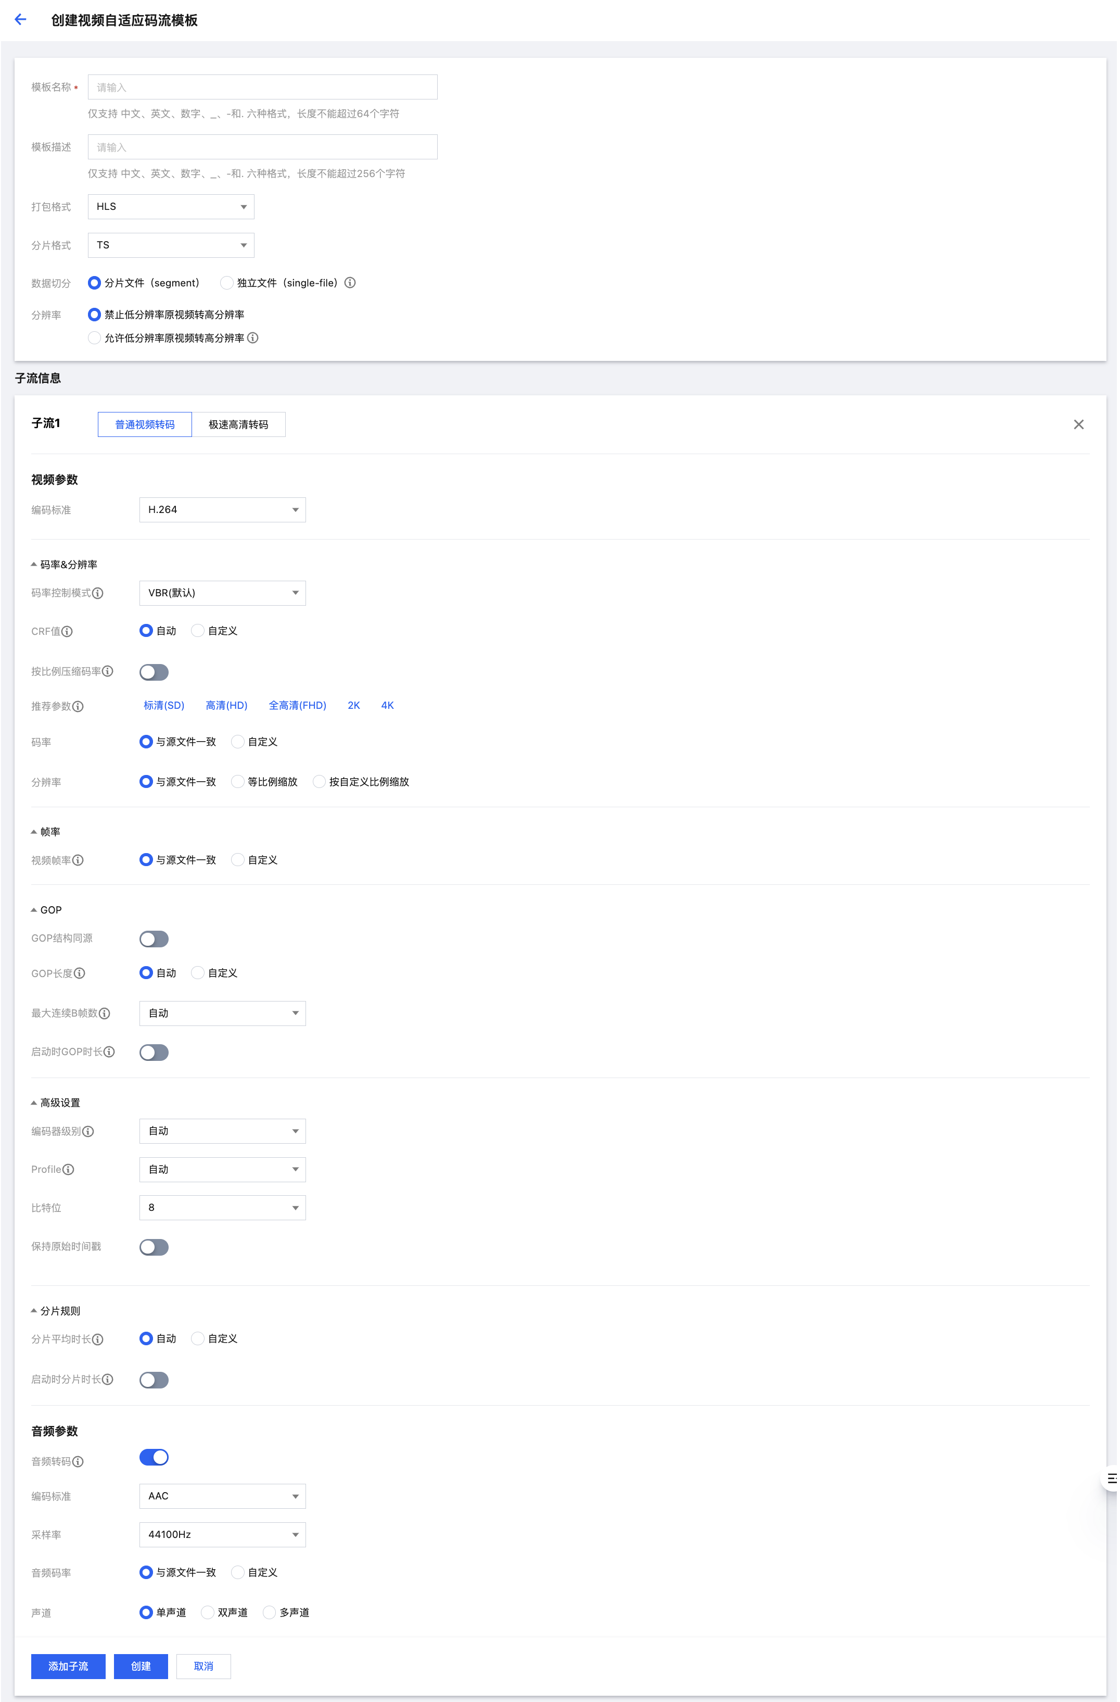Open the floating menu icon at right edge
Screen dimensions: 1120x1702
click(x=1112, y=1478)
